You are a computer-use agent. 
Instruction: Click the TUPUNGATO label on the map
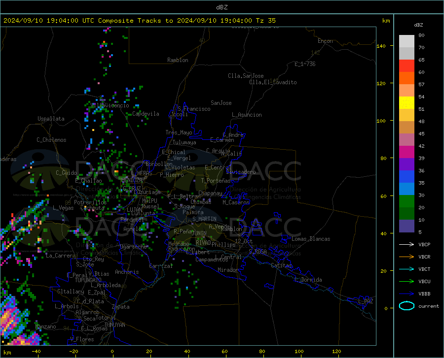point(88,280)
